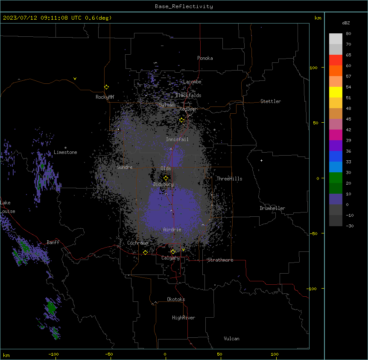The width and height of the screenshot is (368, 360).
Task: Click the Sundre town label
Action: (x=125, y=167)
